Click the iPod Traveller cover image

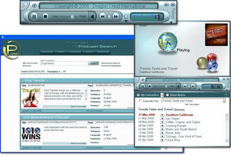(31, 98)
